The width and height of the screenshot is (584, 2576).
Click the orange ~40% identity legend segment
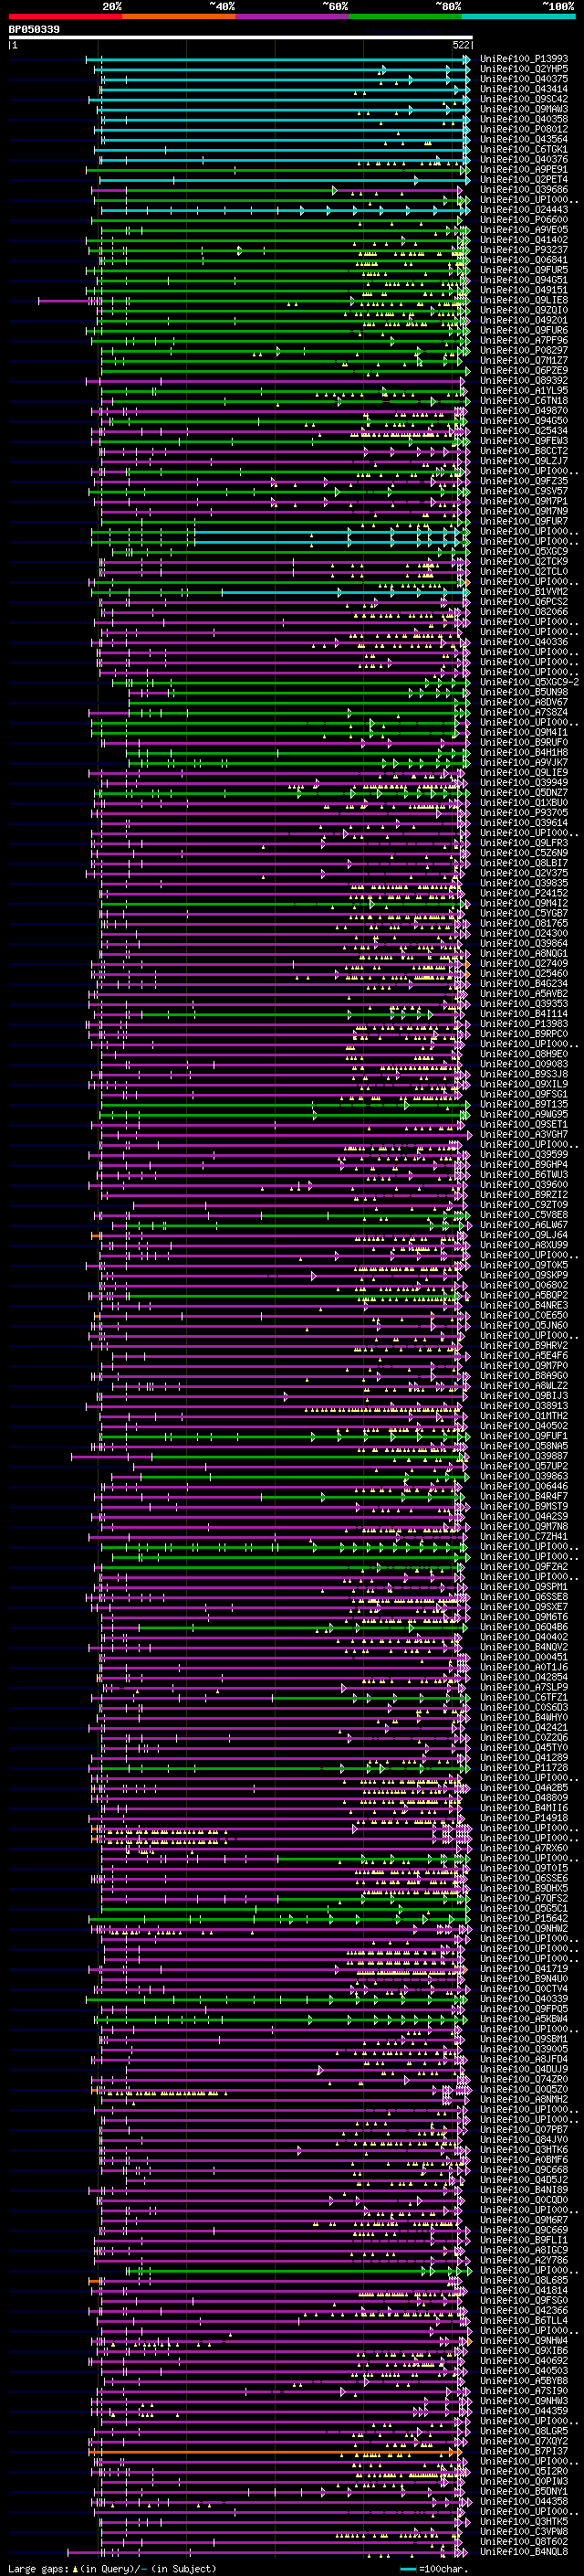pos(178,16)
